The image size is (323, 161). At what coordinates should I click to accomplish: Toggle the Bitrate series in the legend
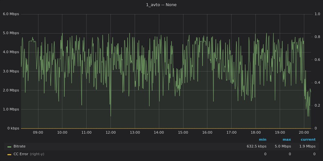20,147
